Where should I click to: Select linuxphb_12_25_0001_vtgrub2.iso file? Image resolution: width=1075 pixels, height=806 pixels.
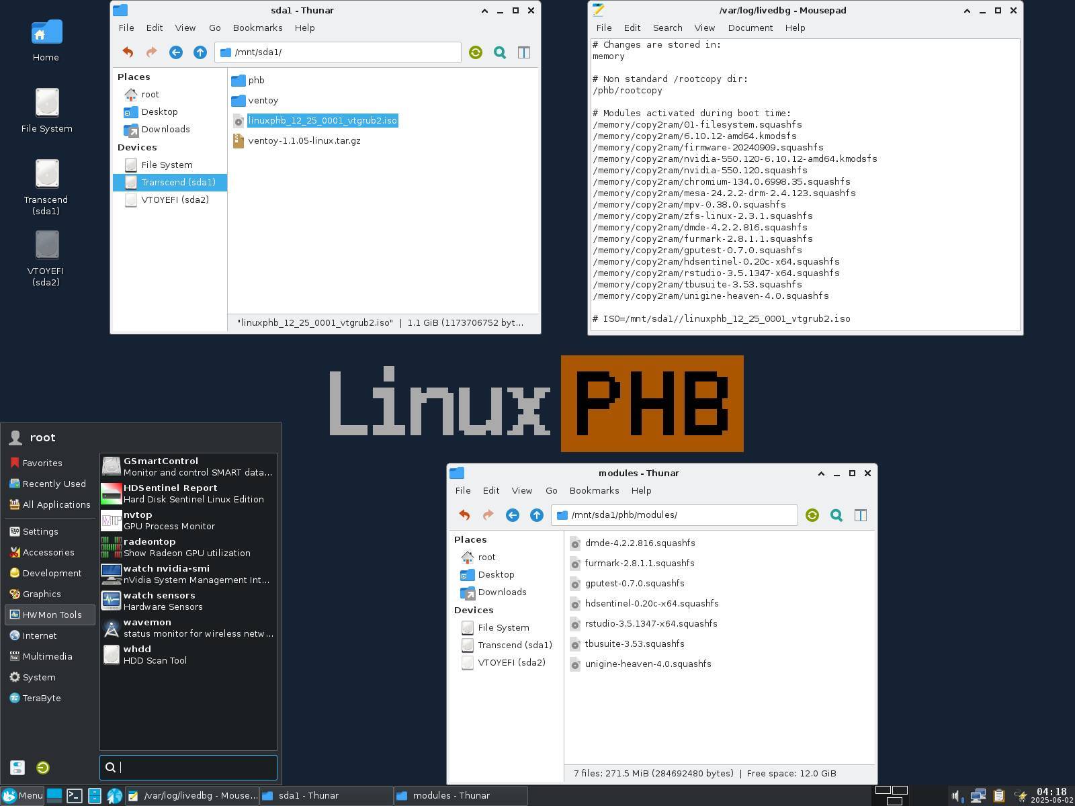[315, 120]
